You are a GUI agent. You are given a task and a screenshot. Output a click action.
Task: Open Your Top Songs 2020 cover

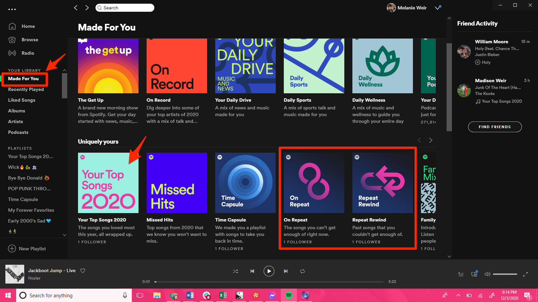pos(108,183)
